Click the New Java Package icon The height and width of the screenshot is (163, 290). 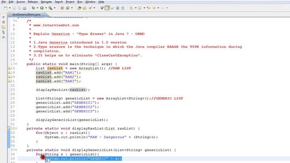click(x=62, y=8)
